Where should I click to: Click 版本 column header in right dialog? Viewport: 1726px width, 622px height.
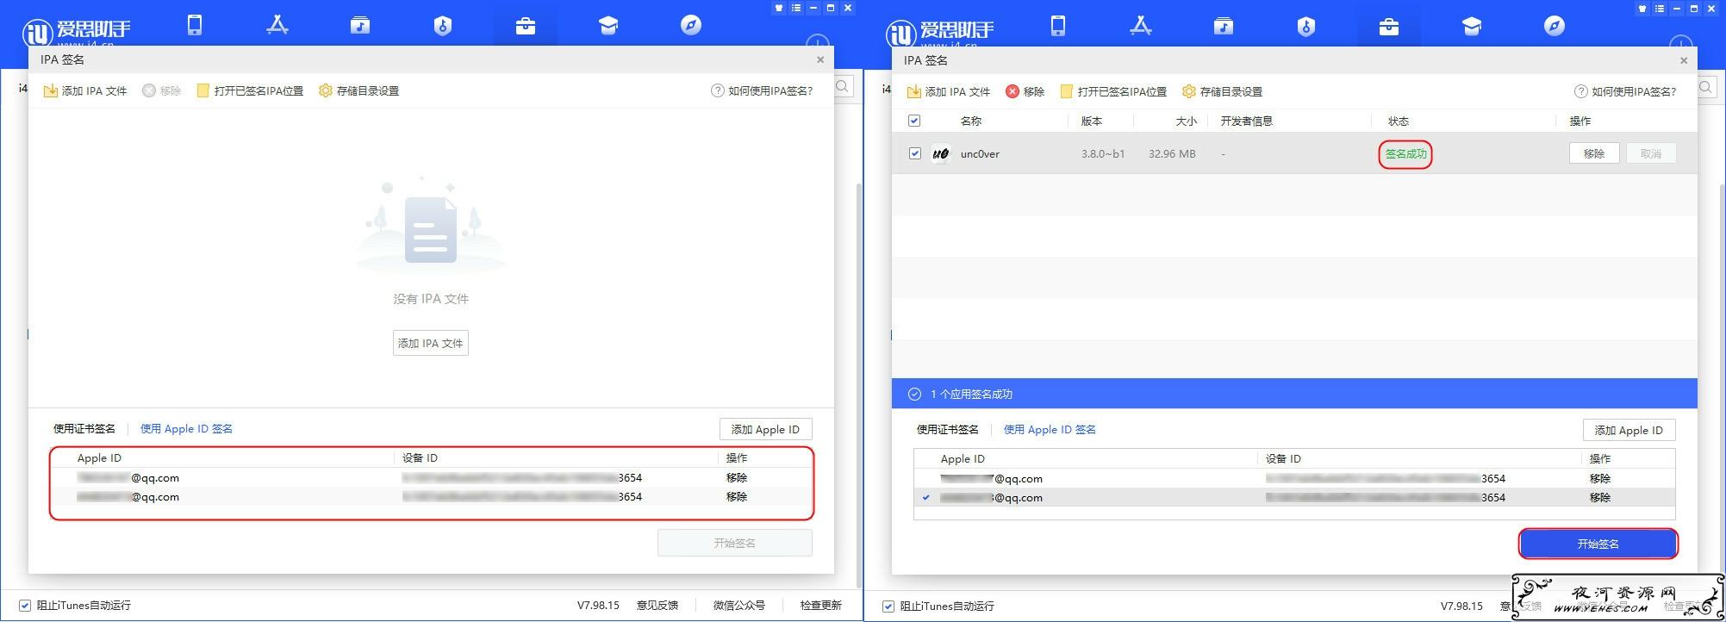1092,121
